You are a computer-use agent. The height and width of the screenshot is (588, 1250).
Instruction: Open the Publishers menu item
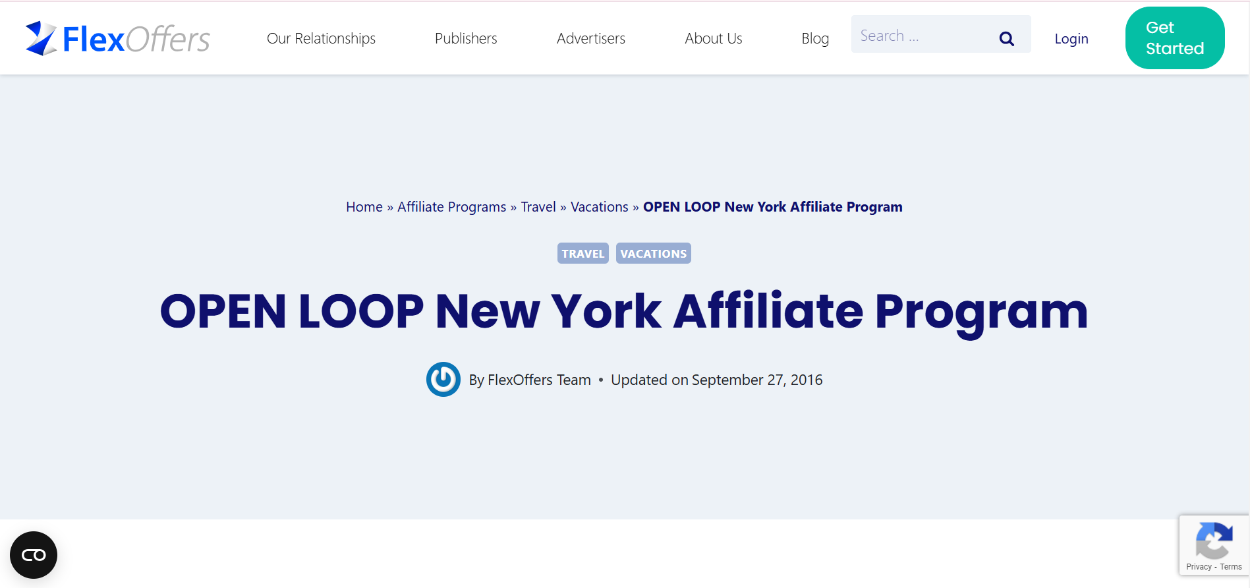(x=466, y=38)
